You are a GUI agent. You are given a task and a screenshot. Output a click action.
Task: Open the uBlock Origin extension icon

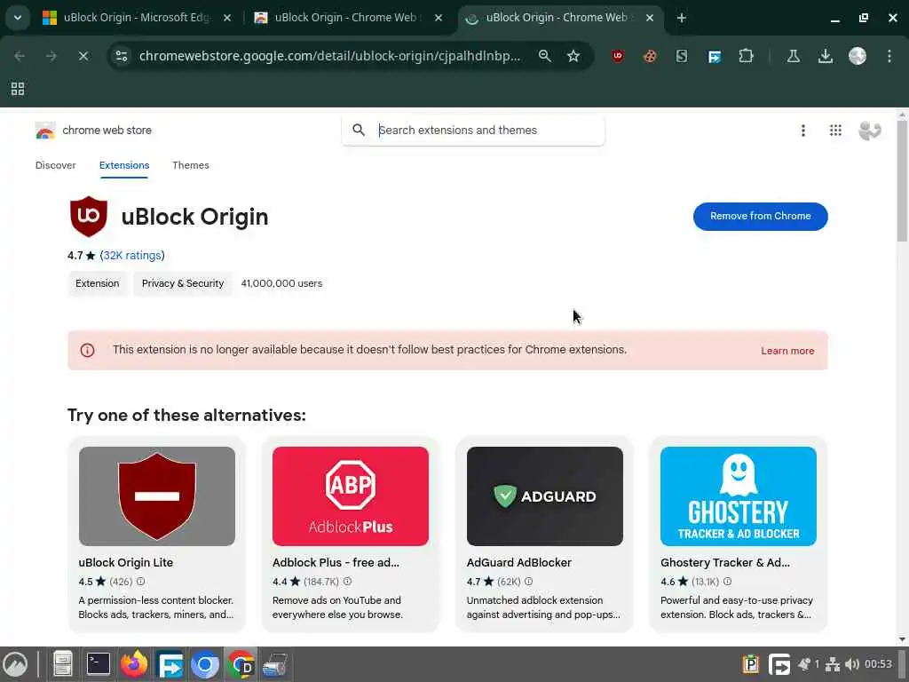click(618, 56)
